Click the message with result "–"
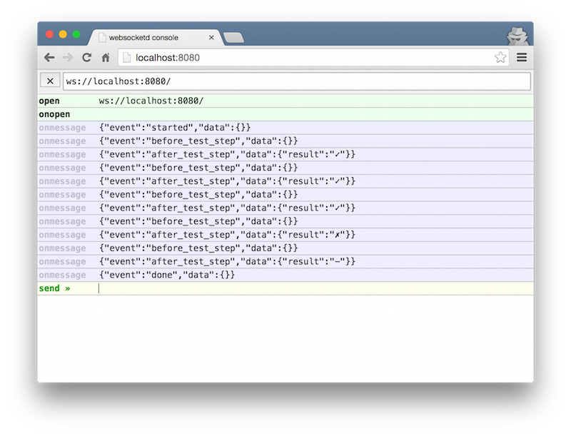 point(227,261)
